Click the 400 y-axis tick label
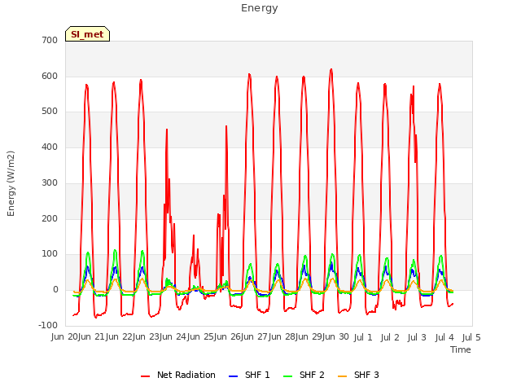 click(50, 147)
